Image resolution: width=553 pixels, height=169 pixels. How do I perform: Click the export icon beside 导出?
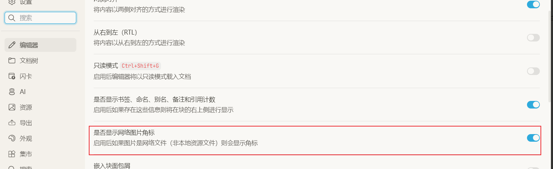coord(12,123)
